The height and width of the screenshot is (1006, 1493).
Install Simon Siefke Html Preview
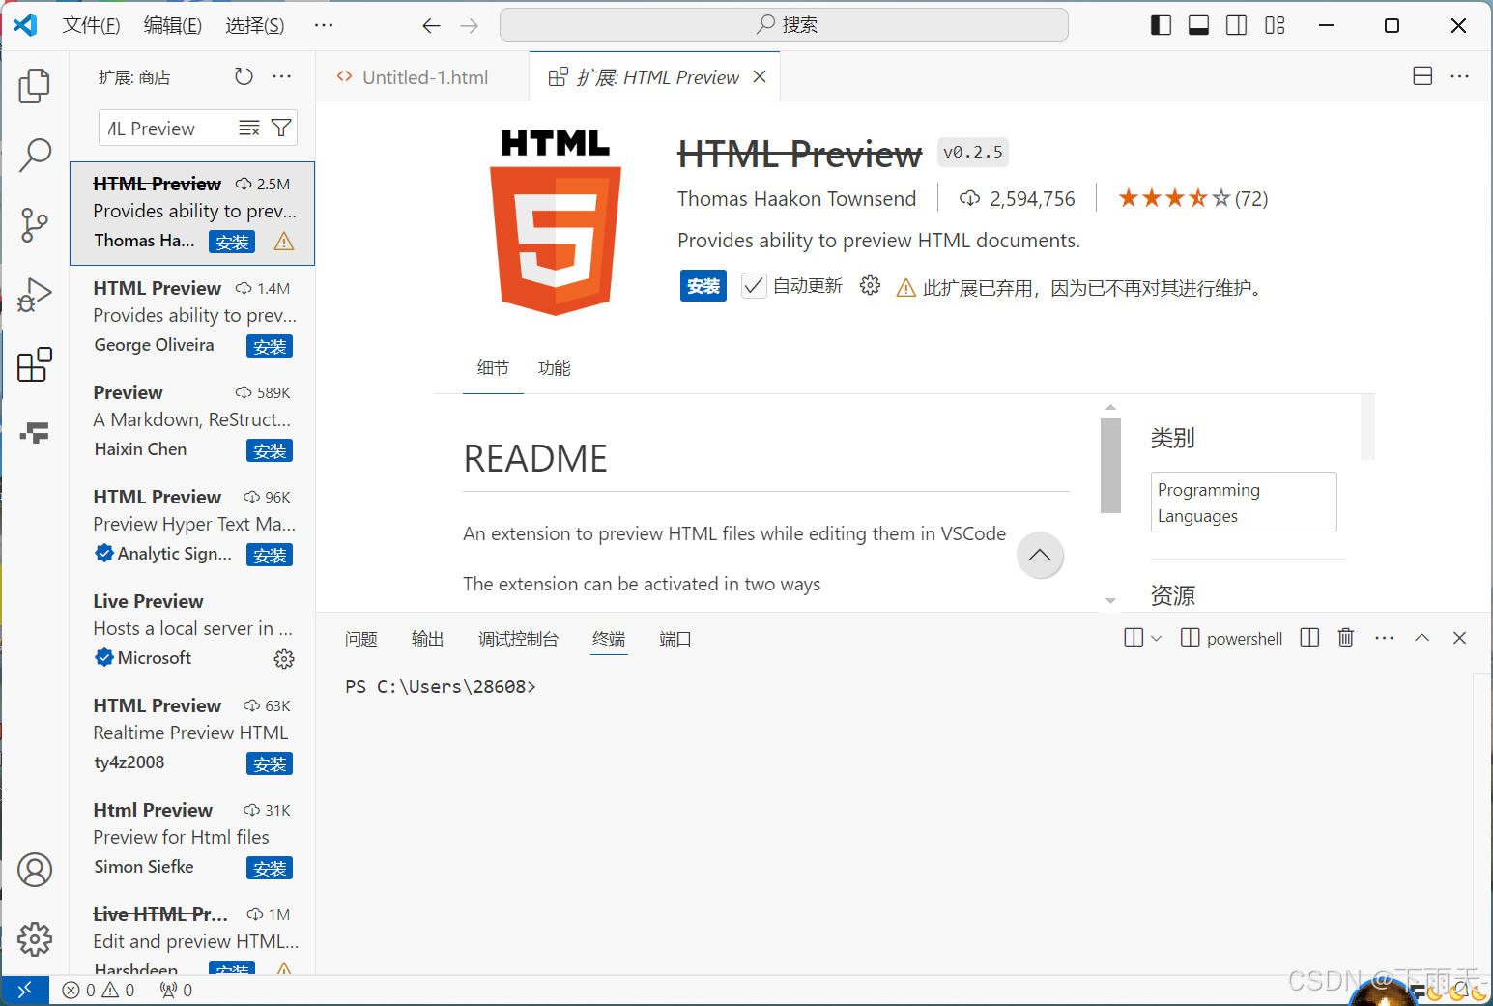coord(270,868)
